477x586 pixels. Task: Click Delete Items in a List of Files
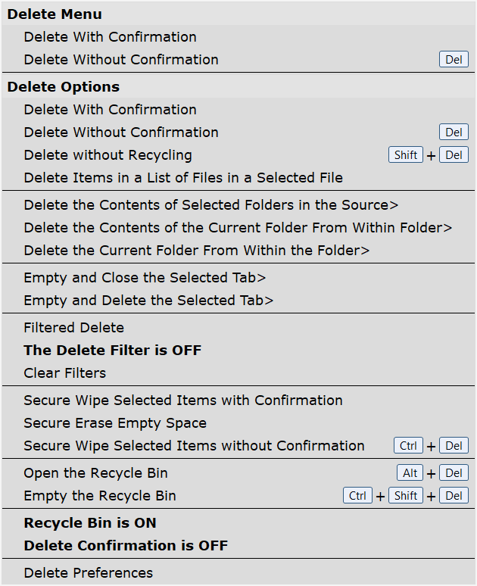pos(182,178)
